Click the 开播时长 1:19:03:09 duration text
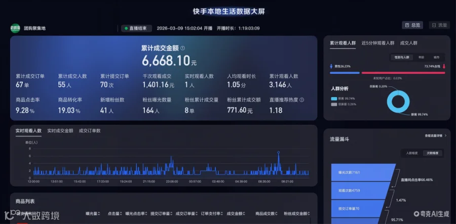Viewport: 456px width, 224px height. click(238, 28)
